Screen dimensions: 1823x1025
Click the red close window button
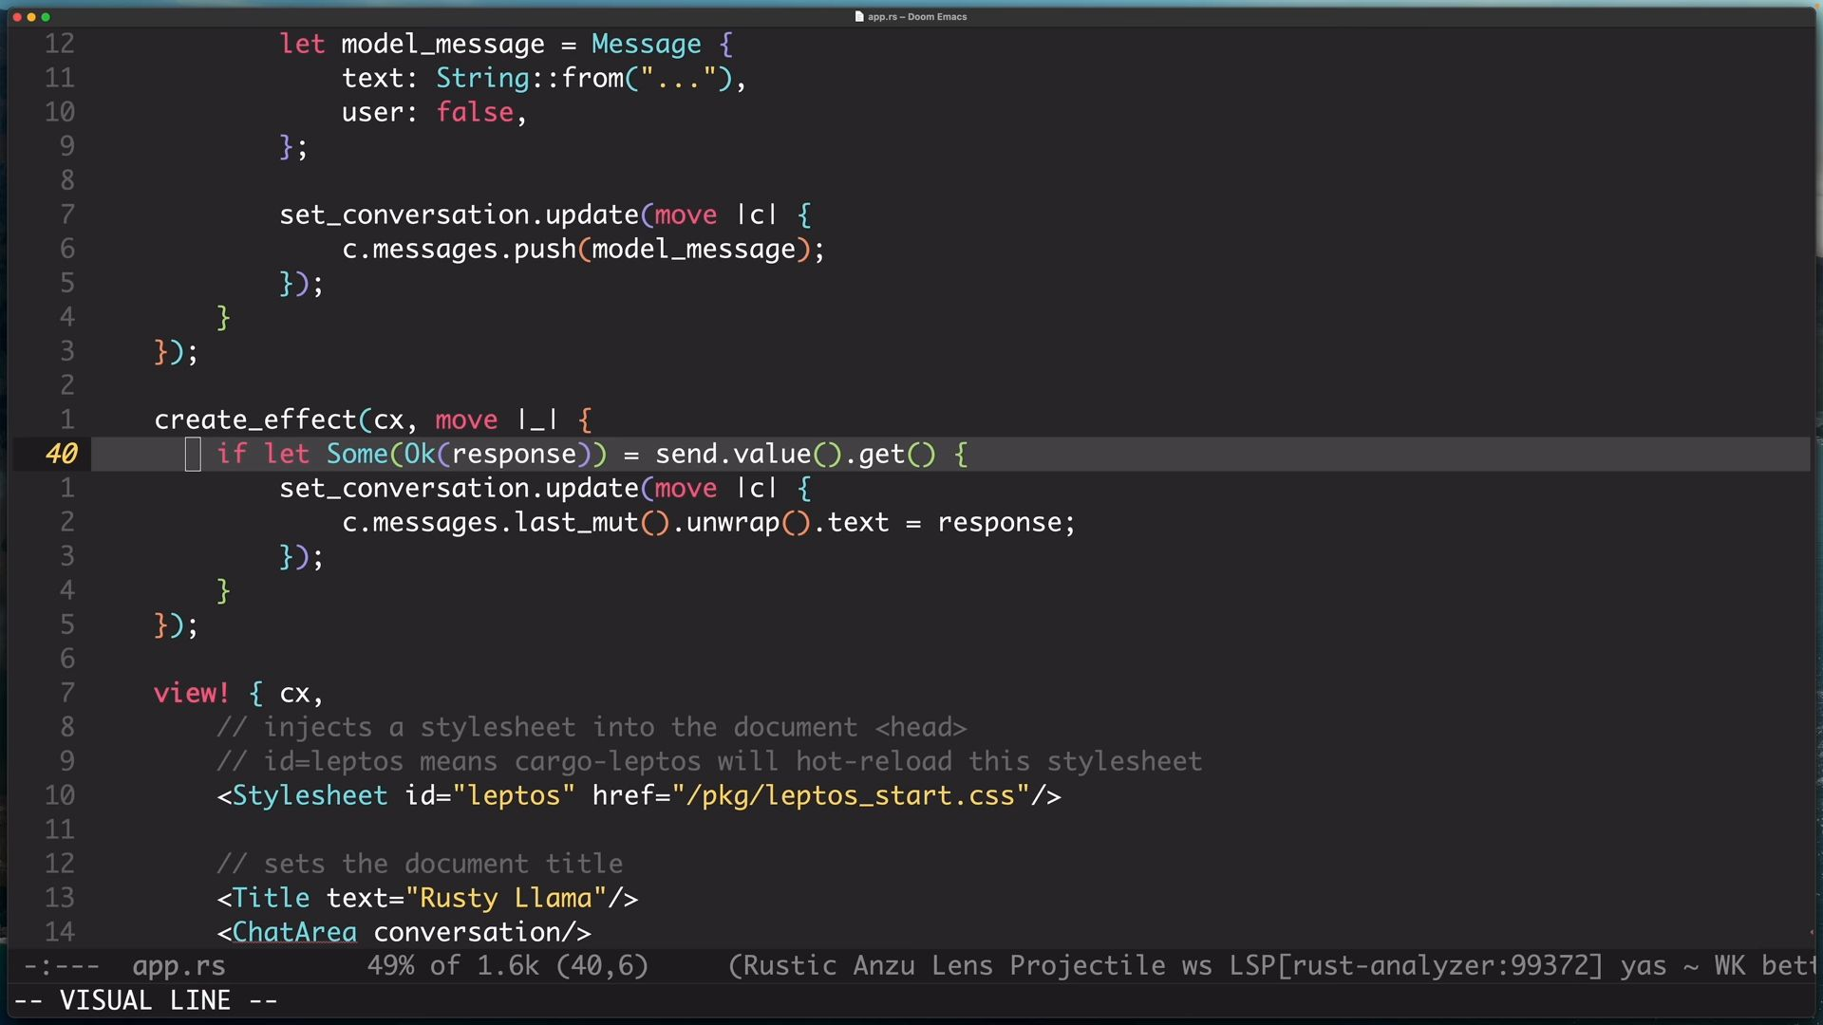(17, 17)
